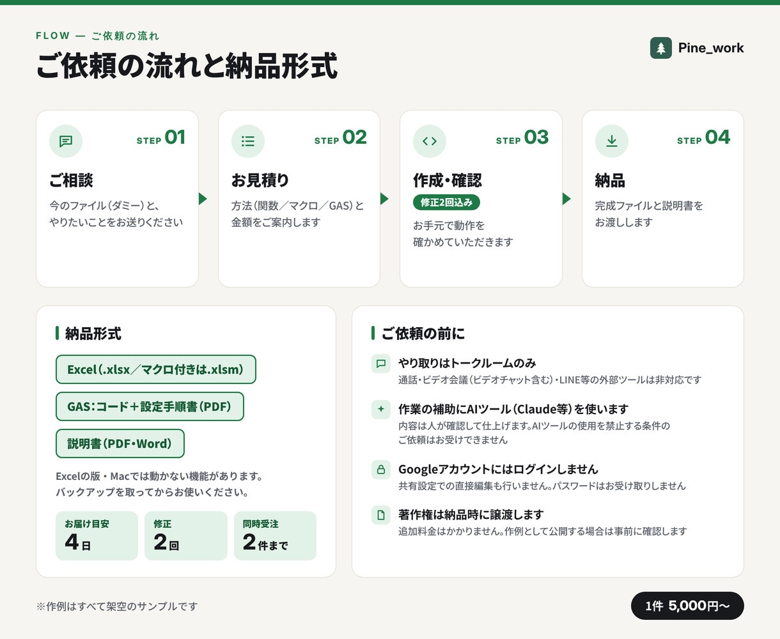This screenshot has height=639, width=780.
Task: Click the ご依頼の前に section heading
Action: coord(423,334)
